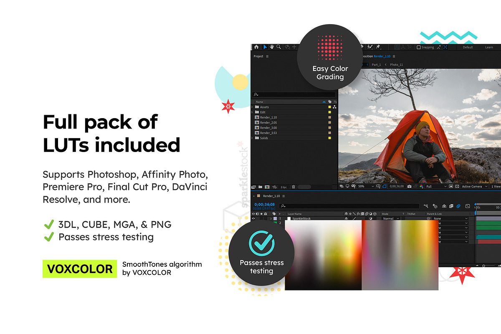Select the Orbit camera tool
The height and width of the screenshot is (334, 501).
[287, 47]
